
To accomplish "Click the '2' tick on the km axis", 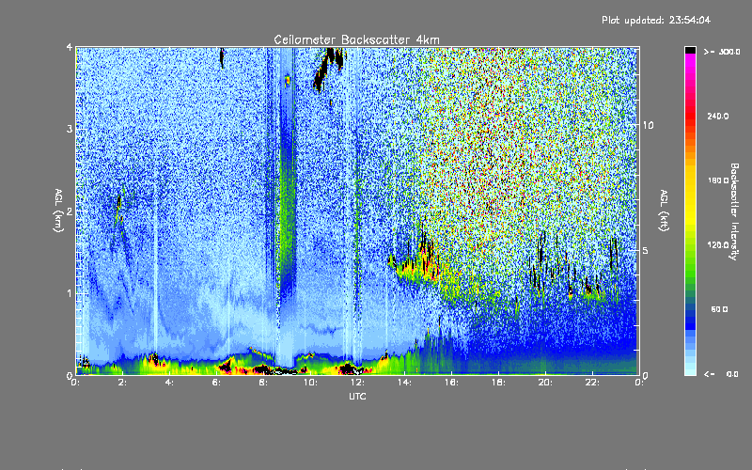I will (x=70, y=211).
